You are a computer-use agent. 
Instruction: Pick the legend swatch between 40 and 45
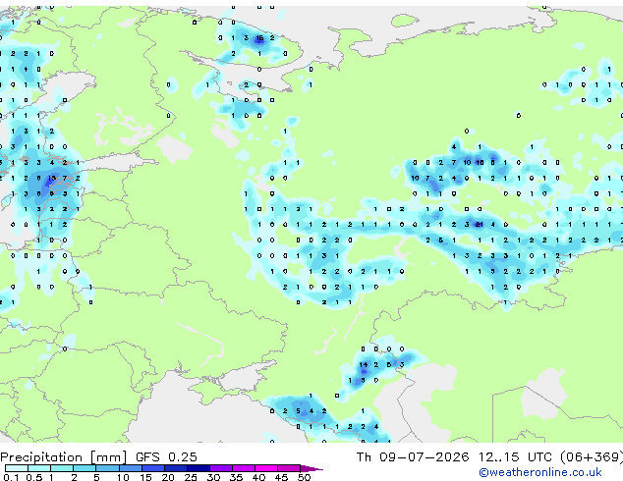coord(266,468)
